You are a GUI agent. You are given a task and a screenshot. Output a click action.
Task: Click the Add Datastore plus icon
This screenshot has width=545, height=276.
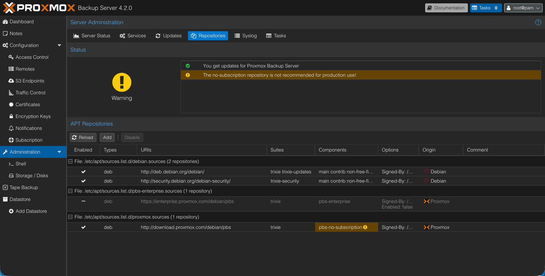11,211
